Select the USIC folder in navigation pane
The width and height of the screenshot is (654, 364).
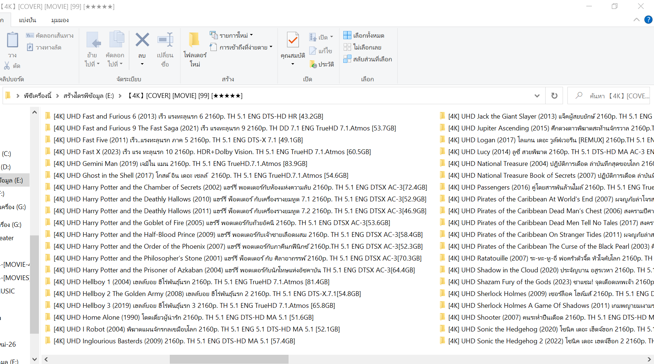click(x=7, y=291)
